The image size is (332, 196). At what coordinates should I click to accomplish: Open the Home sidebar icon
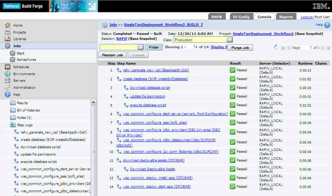coord(8,25)
